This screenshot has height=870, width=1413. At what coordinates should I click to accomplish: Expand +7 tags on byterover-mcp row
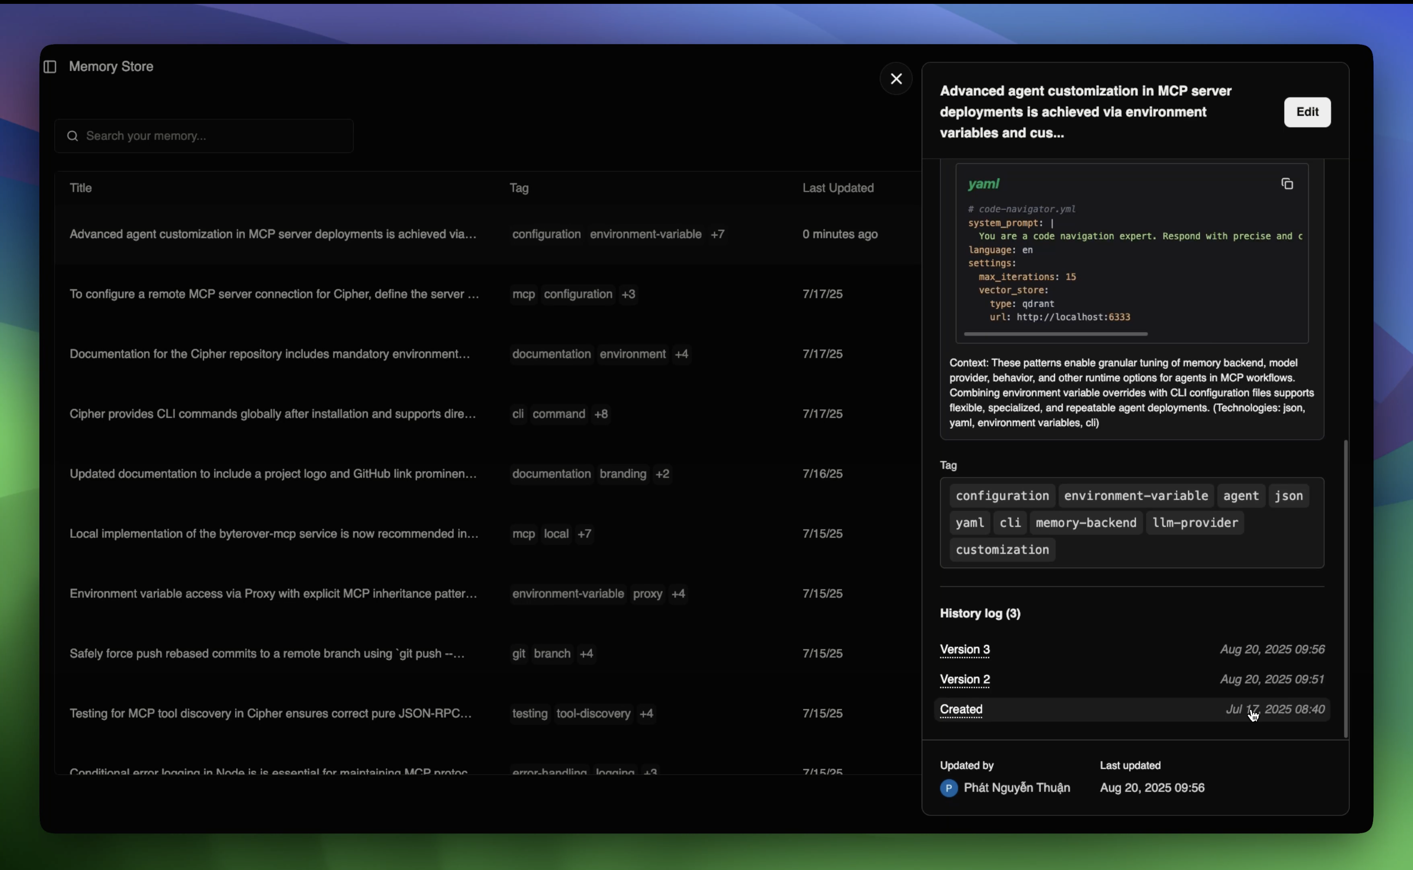tap(584, 534)
